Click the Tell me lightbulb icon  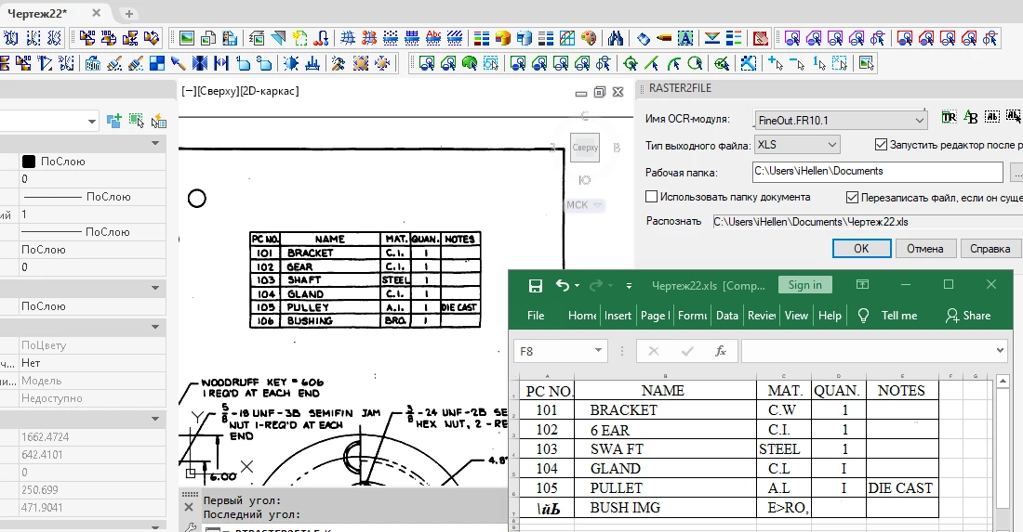pos(863,316)
